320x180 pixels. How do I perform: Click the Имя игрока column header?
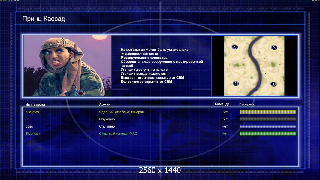click(35, 105)
